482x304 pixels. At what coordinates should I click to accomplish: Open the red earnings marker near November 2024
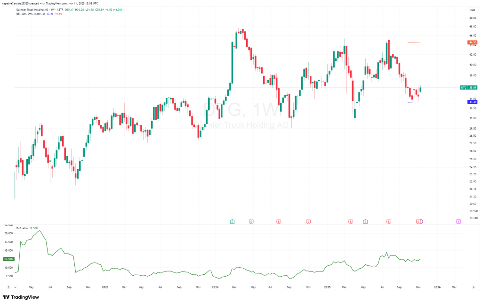(308, 221)
